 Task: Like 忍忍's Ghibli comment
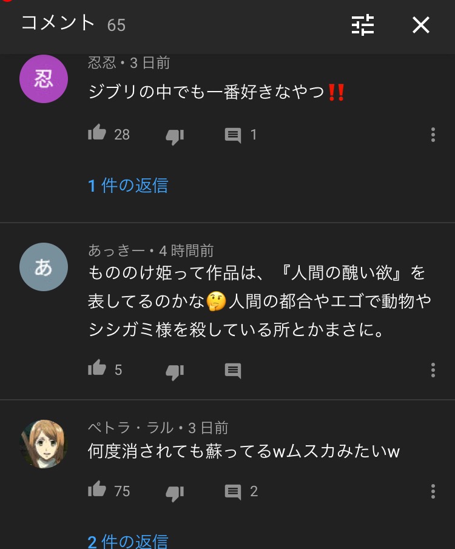pyautogui.click(x=96, y=132)
